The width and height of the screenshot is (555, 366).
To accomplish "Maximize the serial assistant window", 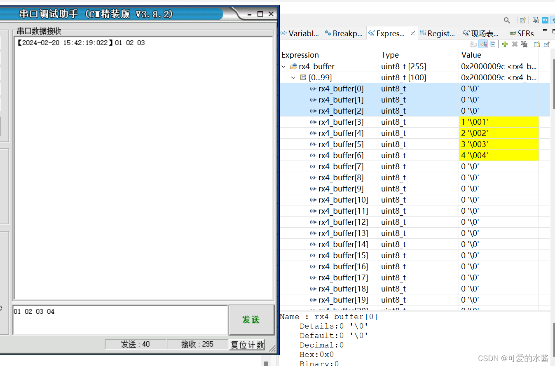I will [260, 14].
